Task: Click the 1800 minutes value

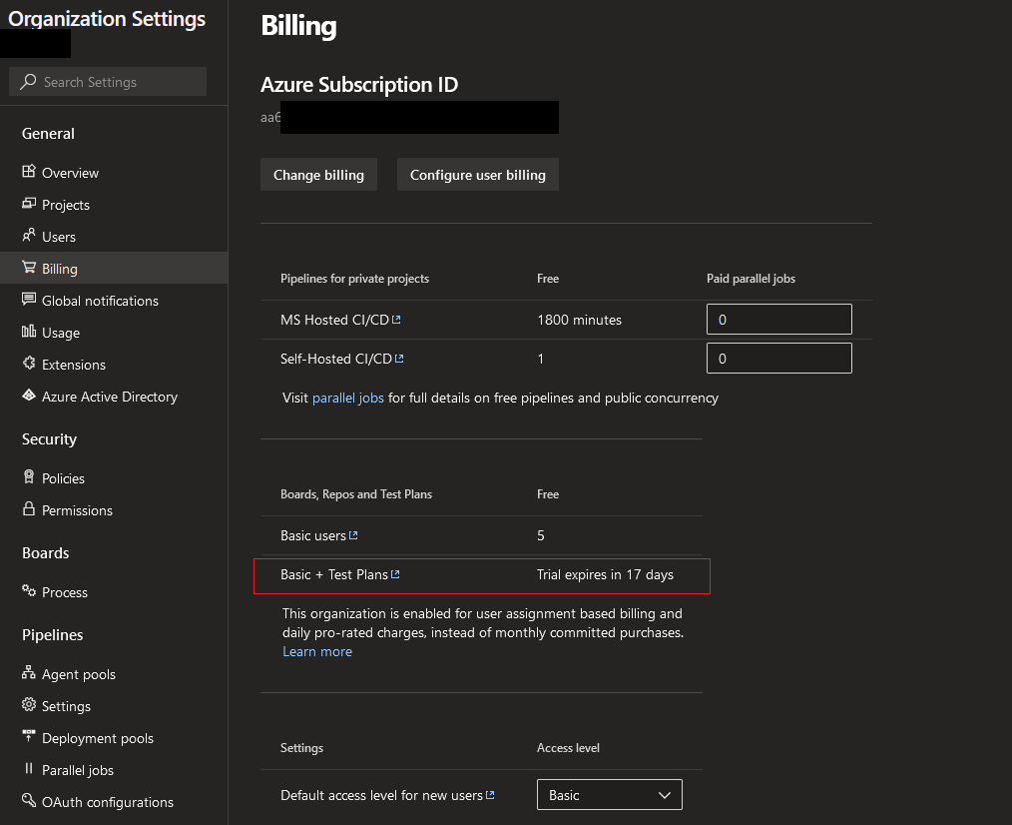Action: [579, 320]
